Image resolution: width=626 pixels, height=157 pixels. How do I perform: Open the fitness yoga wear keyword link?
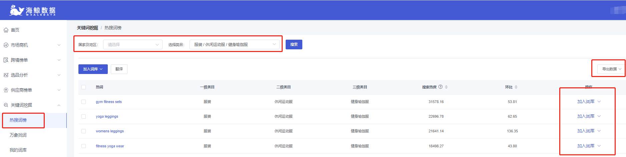(x=110, y=146)
